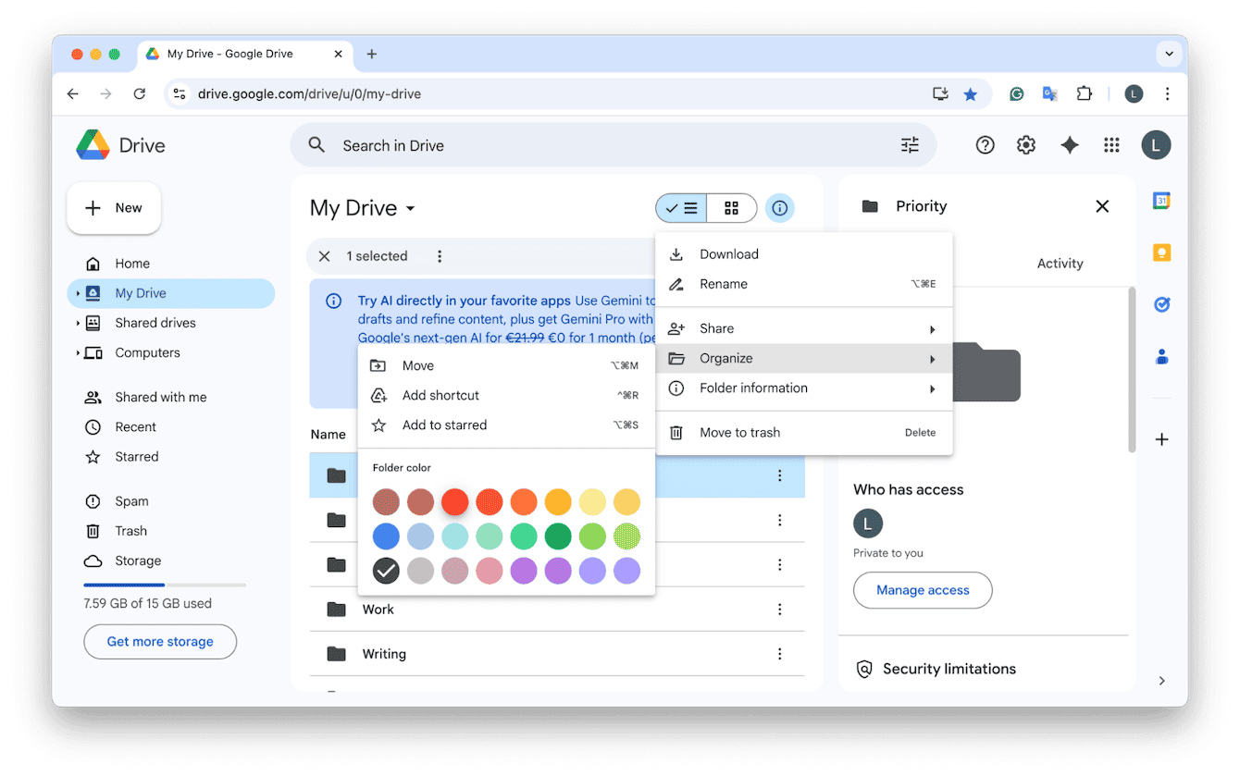The width and height of the screenshot is (1240, 776).
Task: Click Get more storage
Action: 159,641
